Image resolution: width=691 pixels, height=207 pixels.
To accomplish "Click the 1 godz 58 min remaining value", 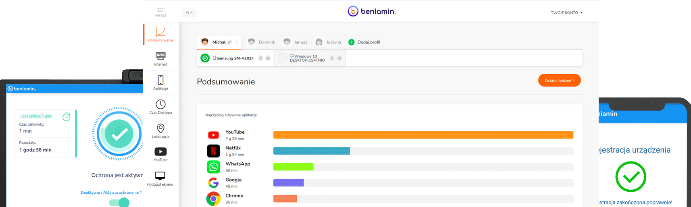I will [x=35, y=150].
